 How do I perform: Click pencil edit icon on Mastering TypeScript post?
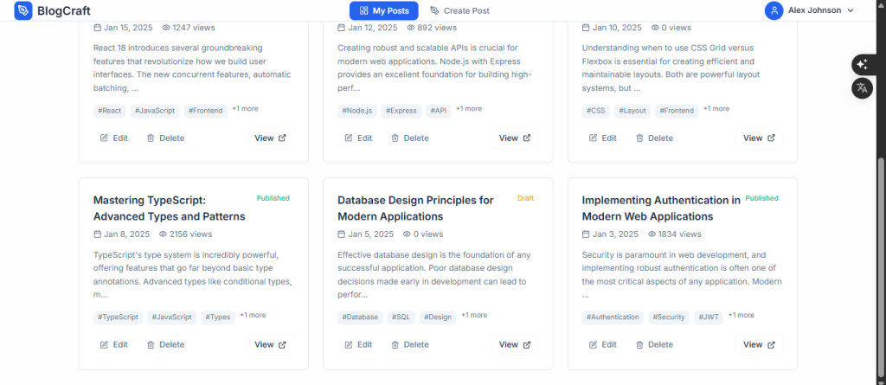pos(105,344)
